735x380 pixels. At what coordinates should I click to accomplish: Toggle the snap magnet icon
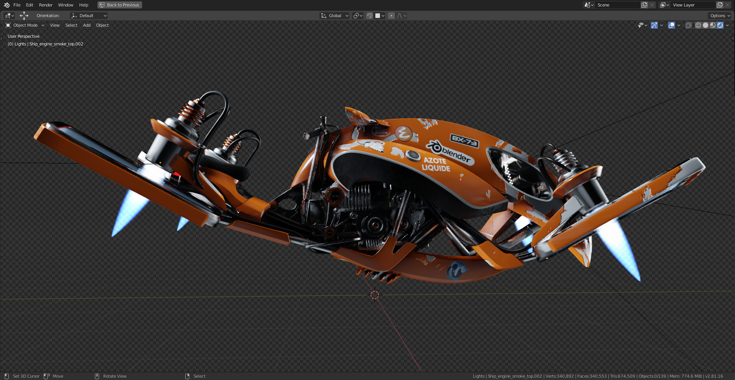(x=370, y=16)
